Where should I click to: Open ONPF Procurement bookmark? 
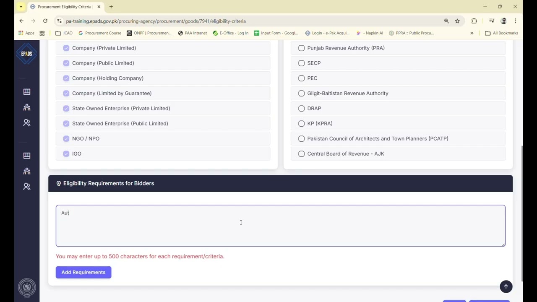[x=149, y=33]
